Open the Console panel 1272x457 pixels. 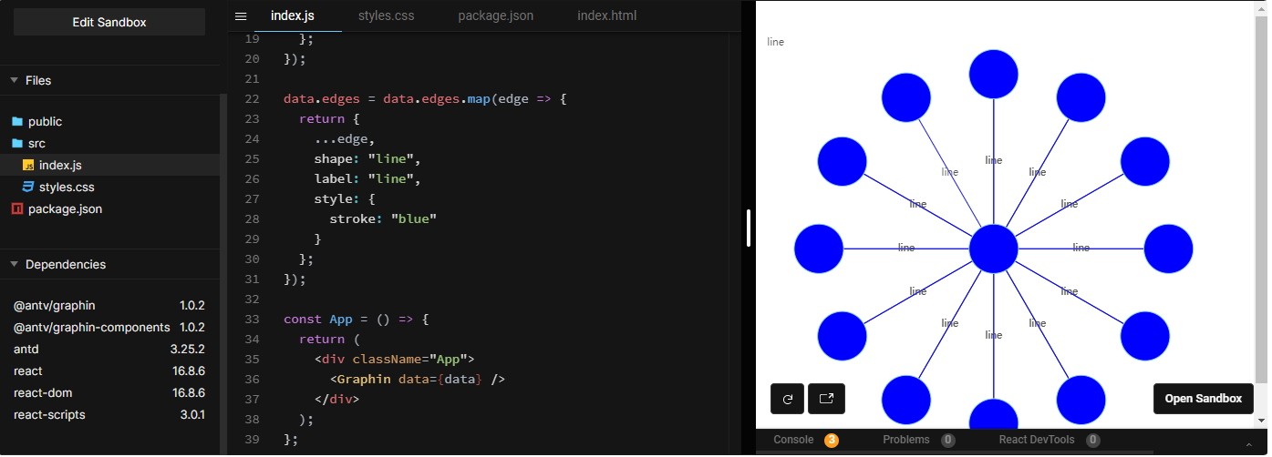(793, 440)
